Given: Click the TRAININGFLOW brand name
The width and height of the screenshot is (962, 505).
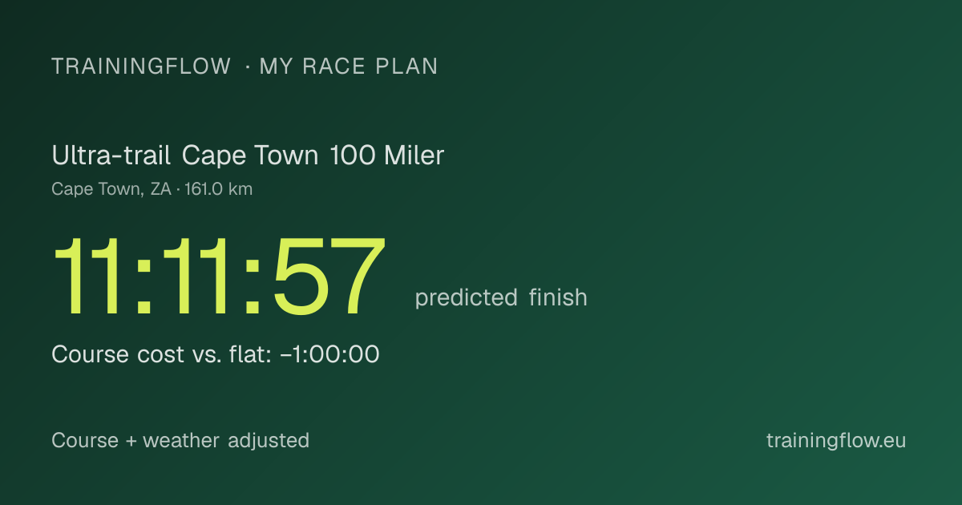Looking at the screenshot, I should [x=141, y=67].
